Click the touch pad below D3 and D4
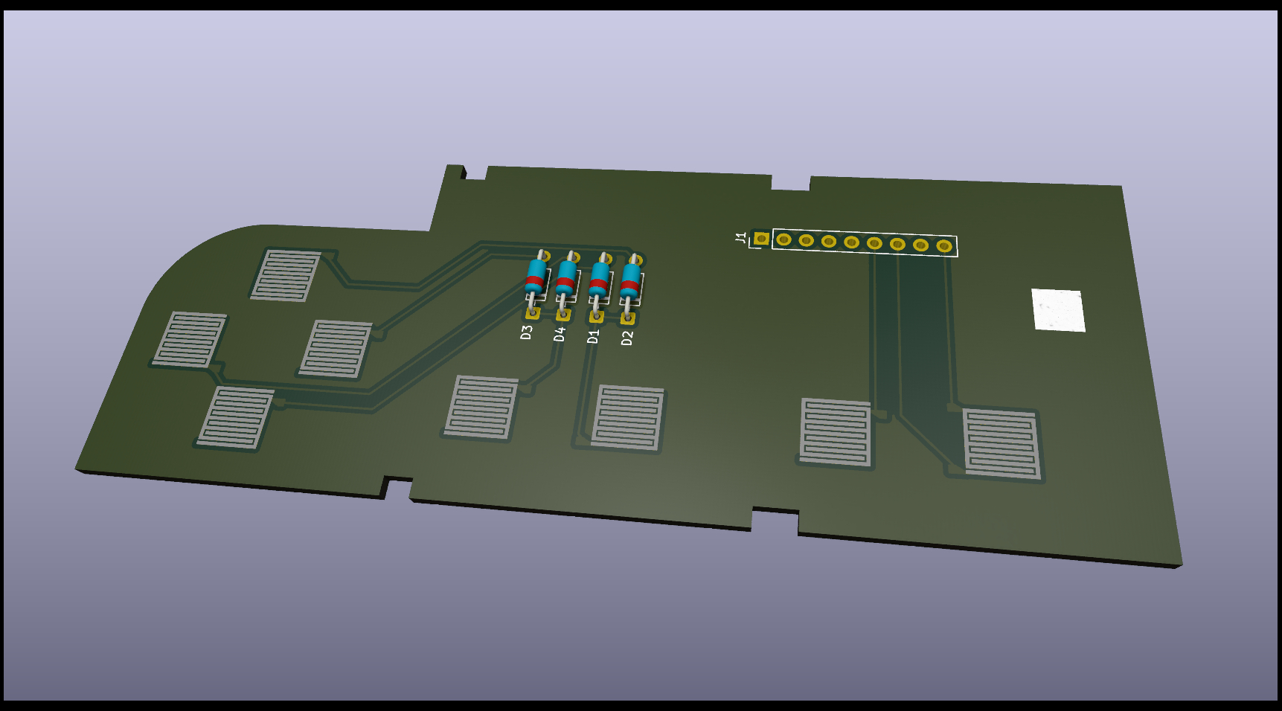This screenshot has width=1282, height=711. (x=481, y=407)
